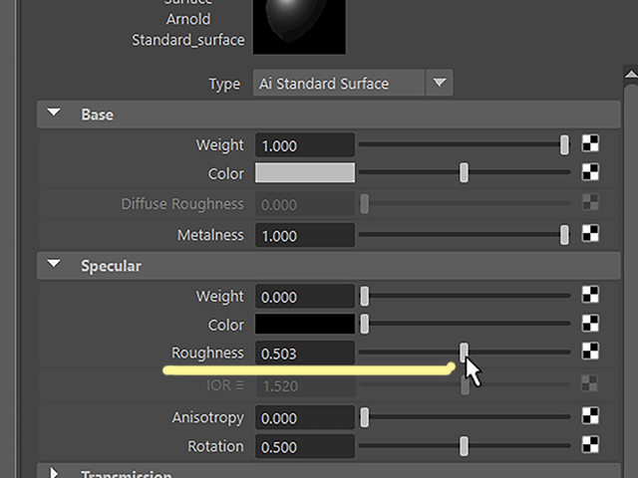The image size is (638, 478).
Task: Click the Specular Color slider handle
Action: click(x=365, y=325)
